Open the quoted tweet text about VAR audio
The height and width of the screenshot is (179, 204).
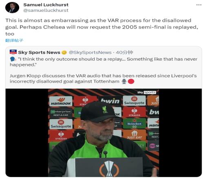[103, 79]
